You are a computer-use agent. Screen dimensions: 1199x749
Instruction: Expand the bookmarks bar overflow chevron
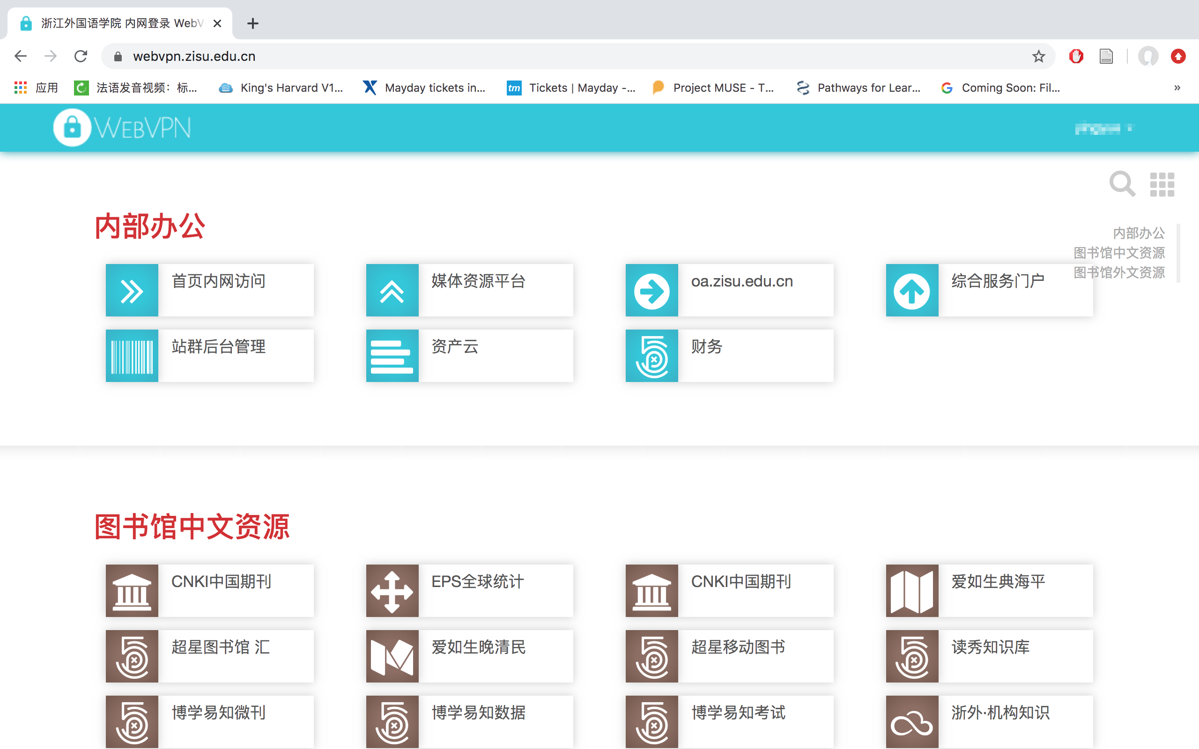click(1178, 88)
